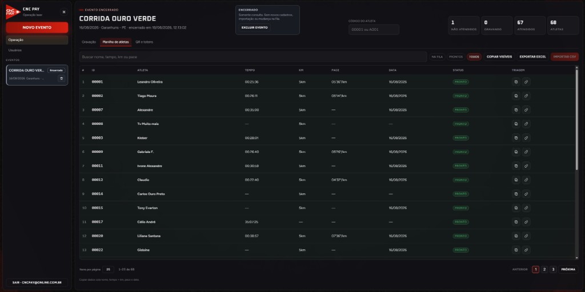The height and width of the screenshot is (292, 585).
Task: Click the time 35:07:25 cell
Action: 251,222
